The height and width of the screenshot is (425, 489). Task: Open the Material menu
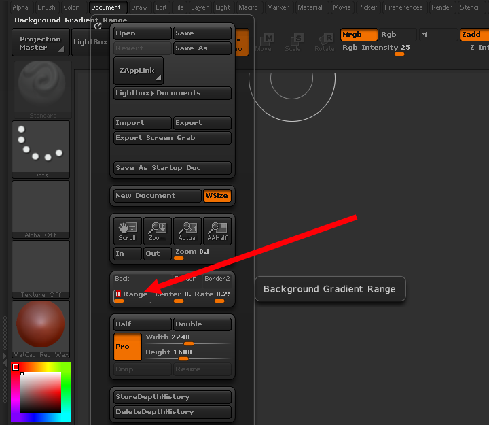coord(310,7)
